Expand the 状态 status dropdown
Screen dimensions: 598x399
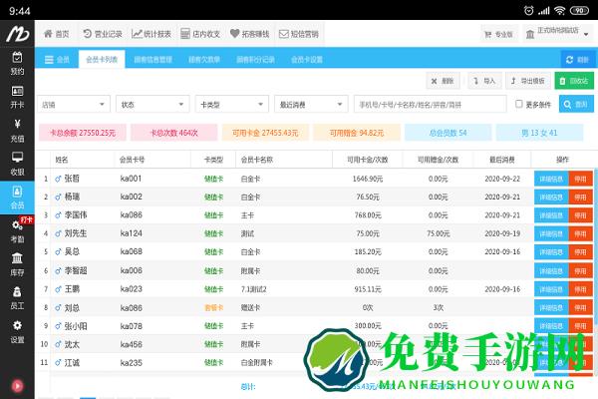pyautogui.click(x=152, y=104)
